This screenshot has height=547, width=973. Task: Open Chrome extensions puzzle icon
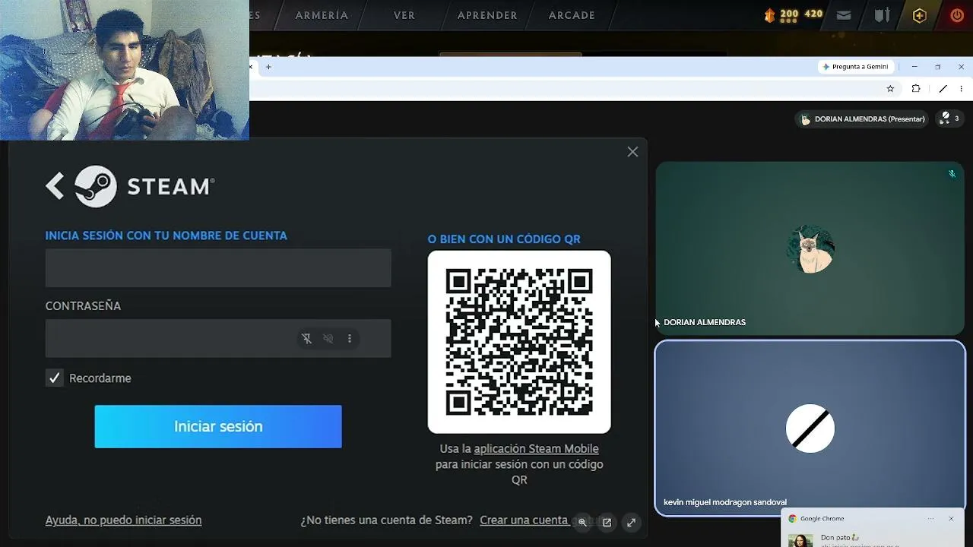[916, 89]
